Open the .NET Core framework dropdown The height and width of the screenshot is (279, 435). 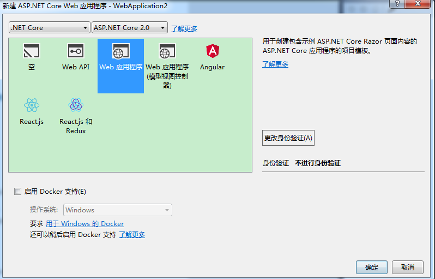(x=50, y=27)
